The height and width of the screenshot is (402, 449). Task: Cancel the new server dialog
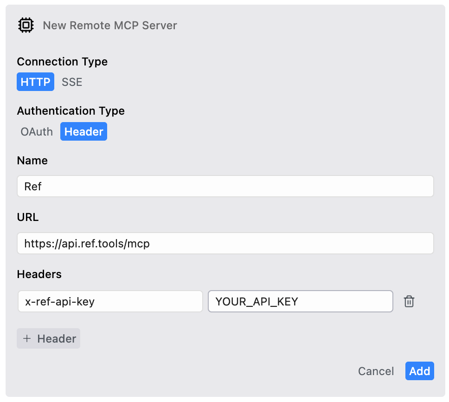click(x=376, y=371)
